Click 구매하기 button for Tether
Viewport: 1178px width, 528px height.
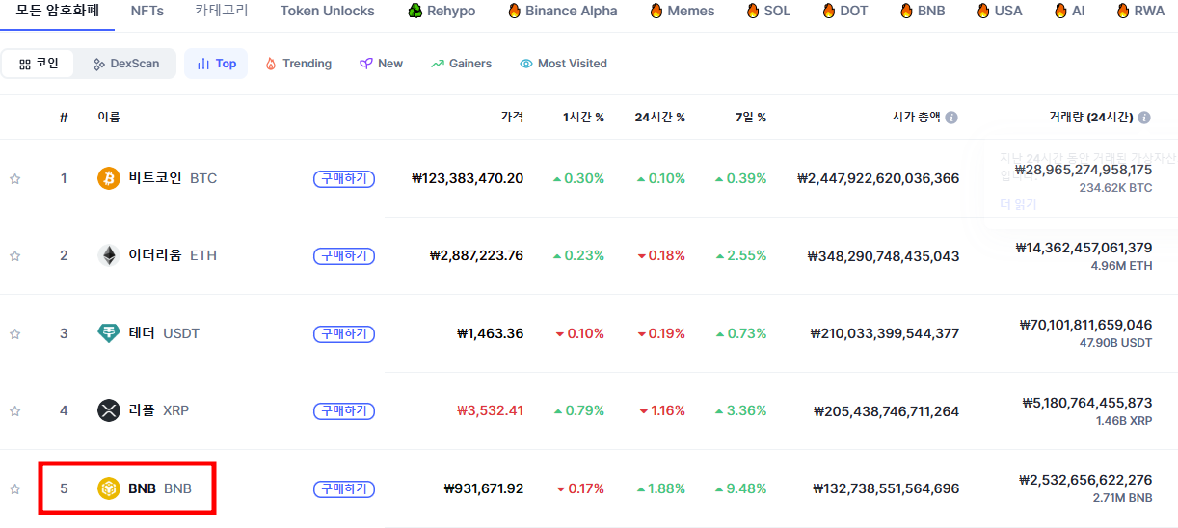click(344, 333)
